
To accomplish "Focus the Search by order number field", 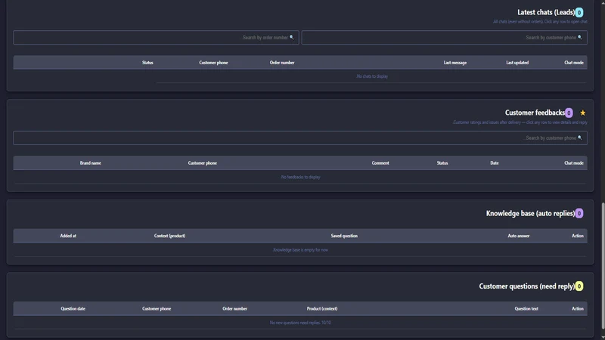I will [156, 37].
